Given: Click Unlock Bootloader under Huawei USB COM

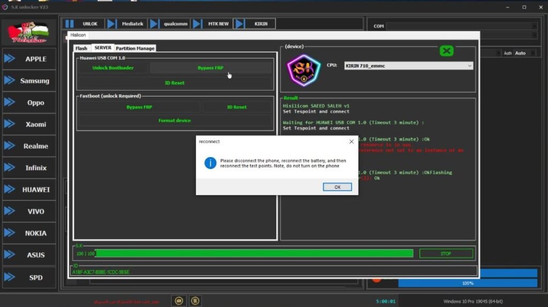Looking at the screenshot, I should pyautogui.click(x=113, y=68).
